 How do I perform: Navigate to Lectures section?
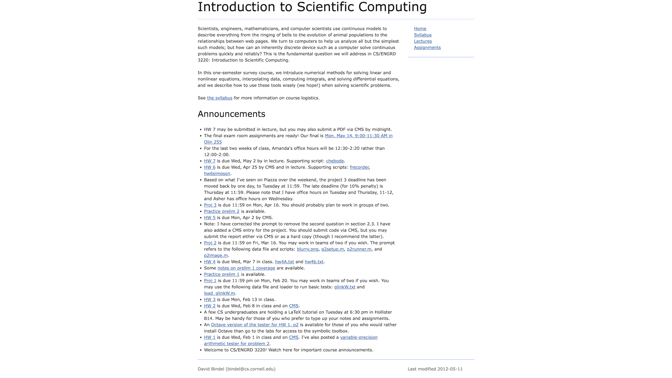[423, 41]
